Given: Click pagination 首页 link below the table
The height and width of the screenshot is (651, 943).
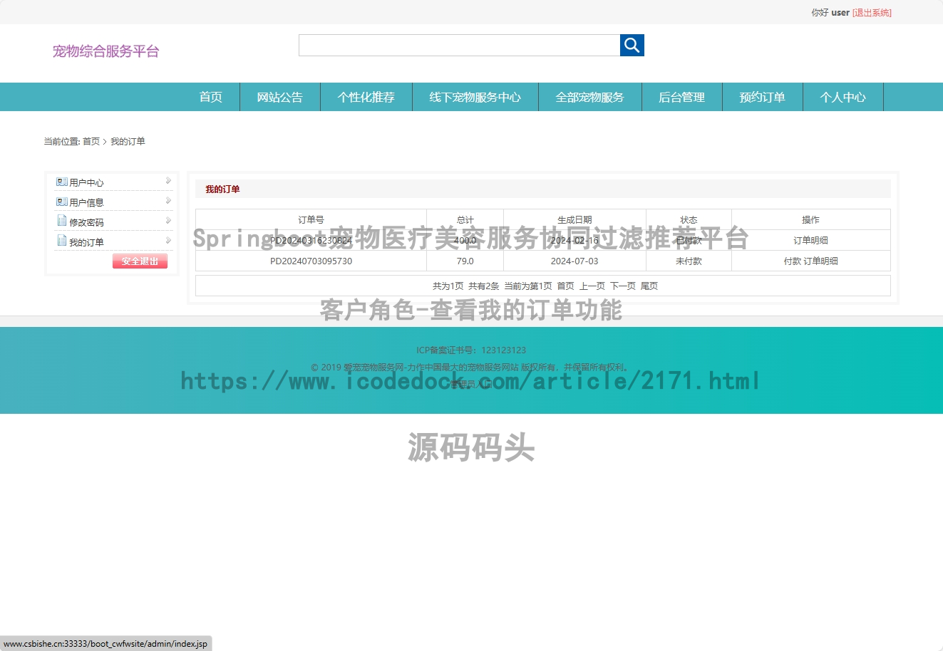Looking at the screenshot, I should coord(565,286).
